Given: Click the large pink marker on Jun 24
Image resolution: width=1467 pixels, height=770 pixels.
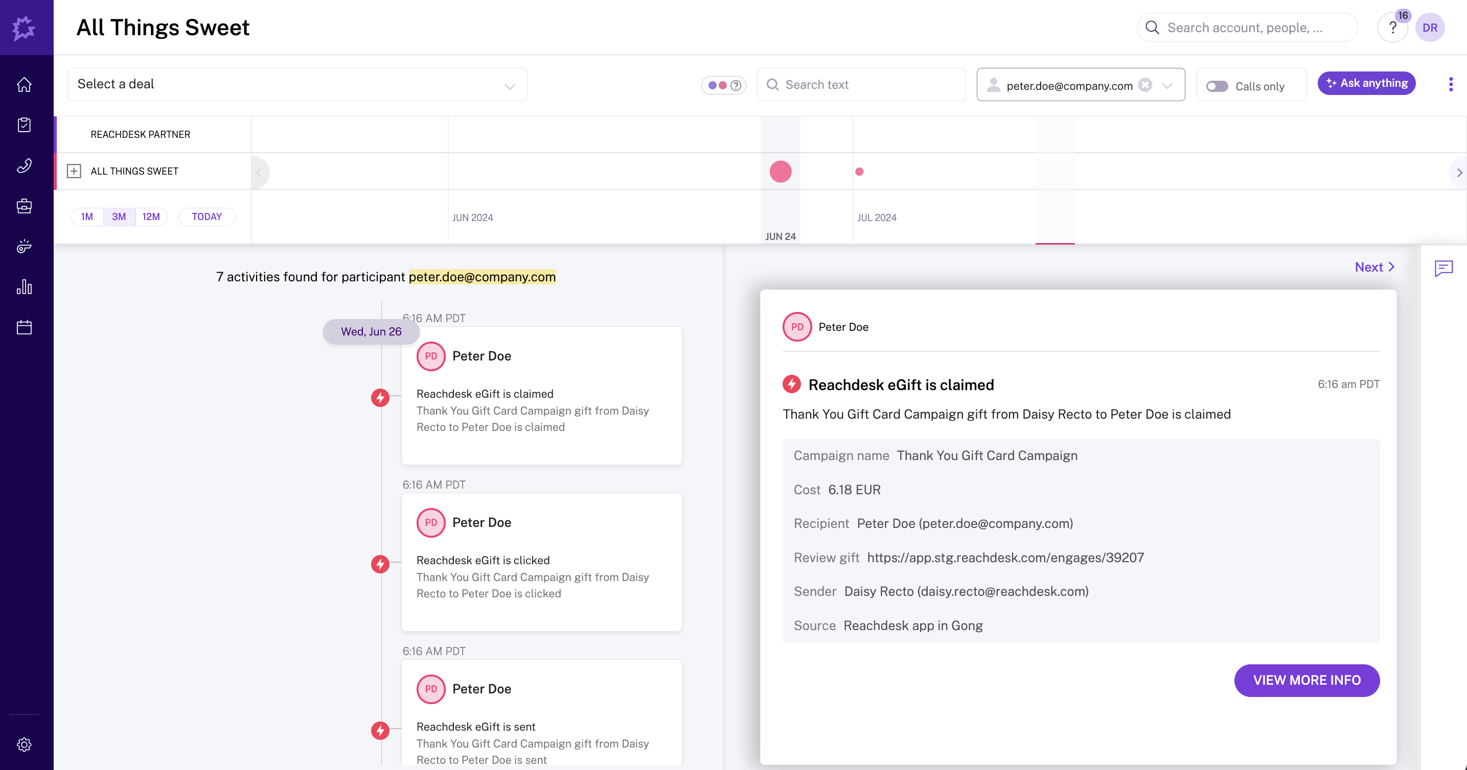Looking at the screenshot, I should coord(780,172).
